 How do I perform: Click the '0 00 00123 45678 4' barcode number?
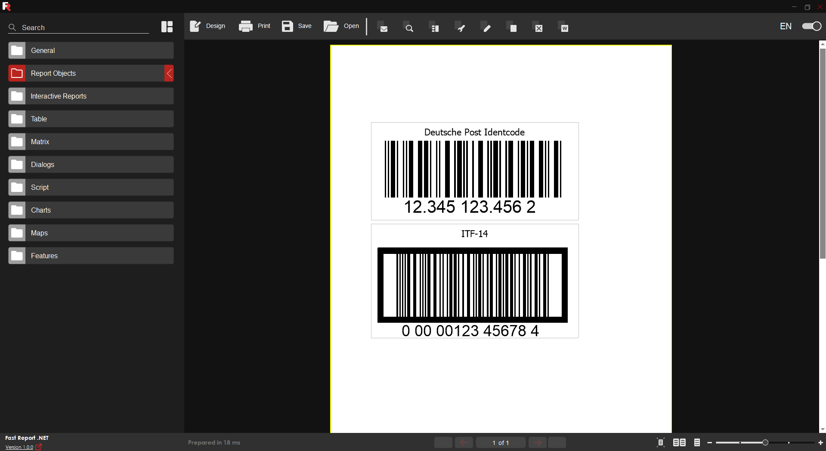click(x=470, y=331)
